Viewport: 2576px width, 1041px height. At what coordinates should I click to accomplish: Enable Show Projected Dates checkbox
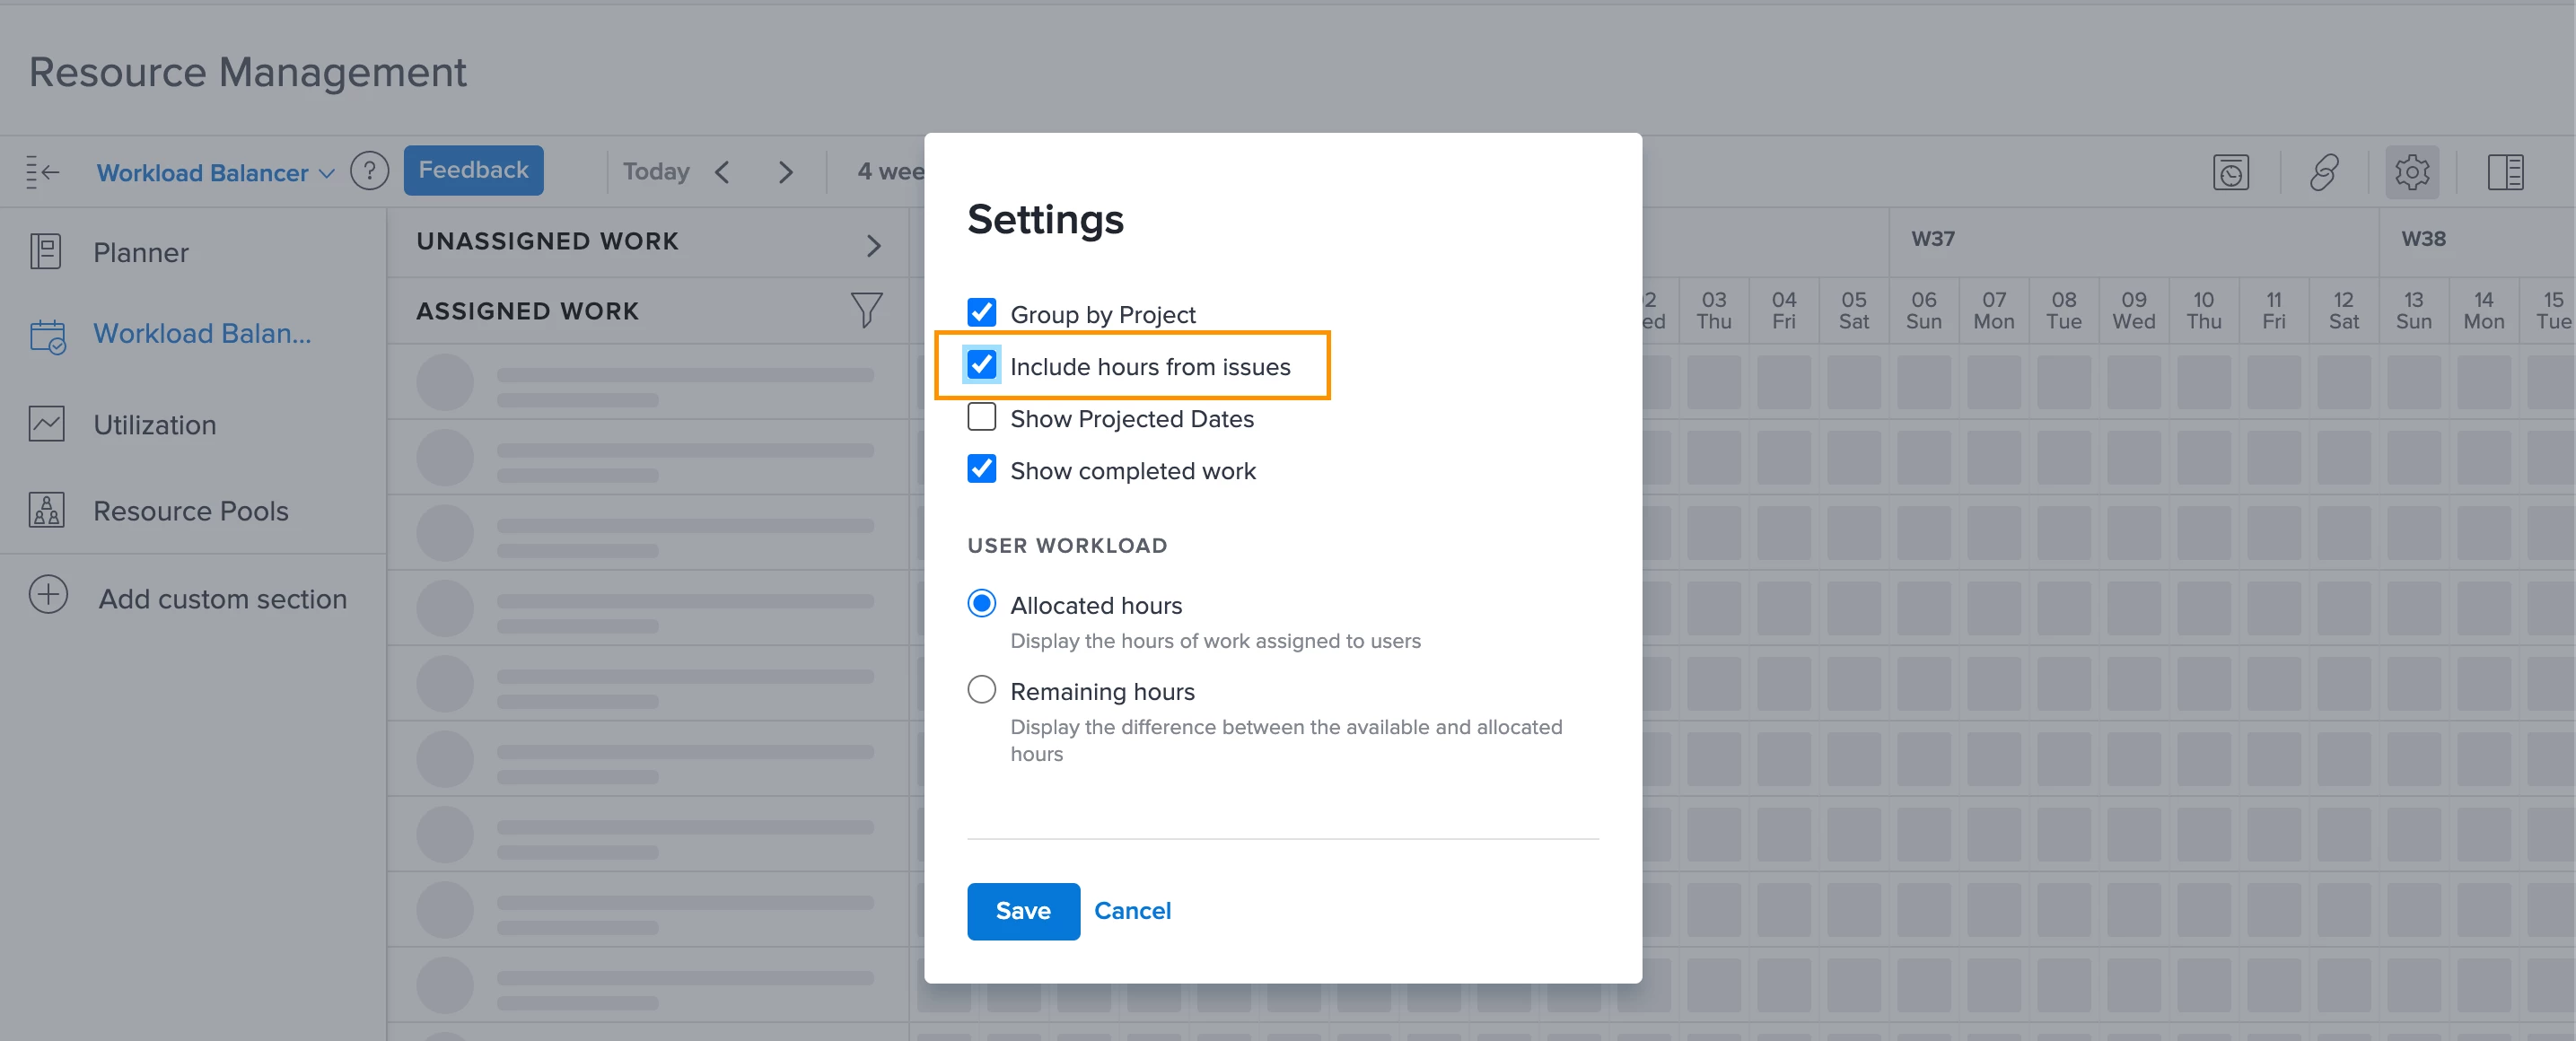pos(981,417)
